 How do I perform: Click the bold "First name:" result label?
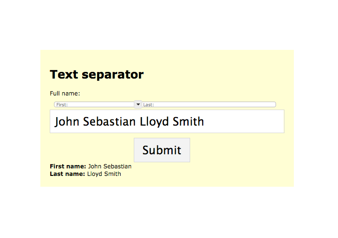click(x=68, y=167)
